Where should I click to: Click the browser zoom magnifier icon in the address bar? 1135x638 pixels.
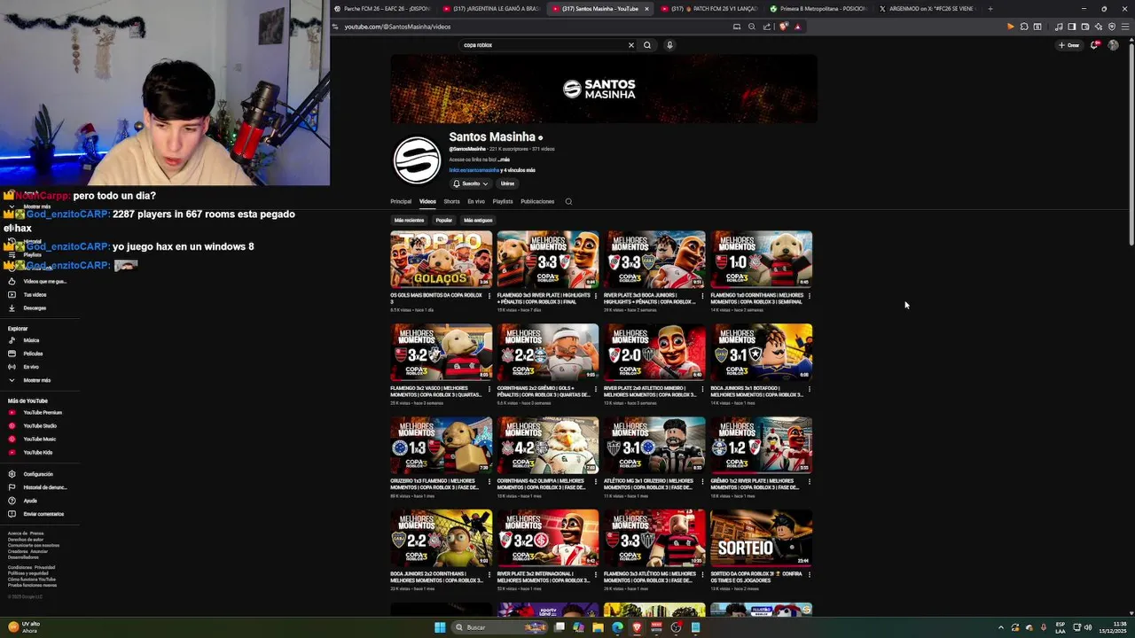click(x=751, y=27)
